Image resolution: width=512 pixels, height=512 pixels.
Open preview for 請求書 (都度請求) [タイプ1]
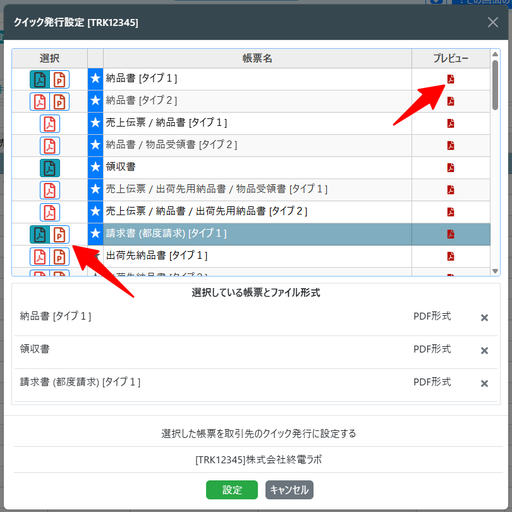(x=451, y=234)
